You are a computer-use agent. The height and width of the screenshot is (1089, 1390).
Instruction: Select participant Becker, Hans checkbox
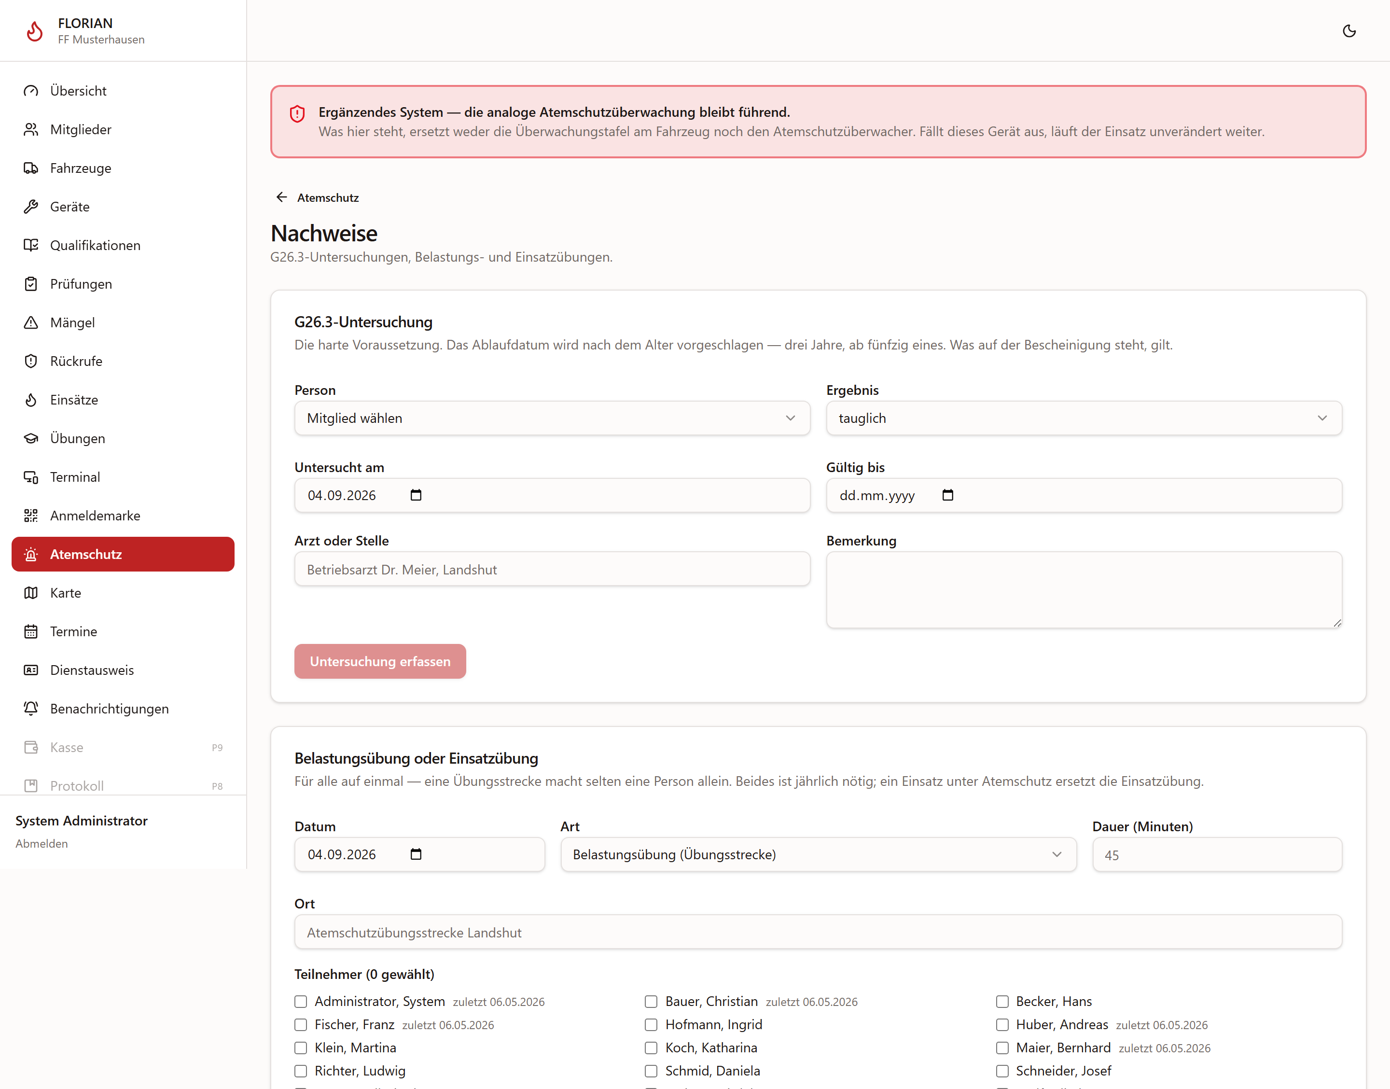[x=1002, y=1001]
